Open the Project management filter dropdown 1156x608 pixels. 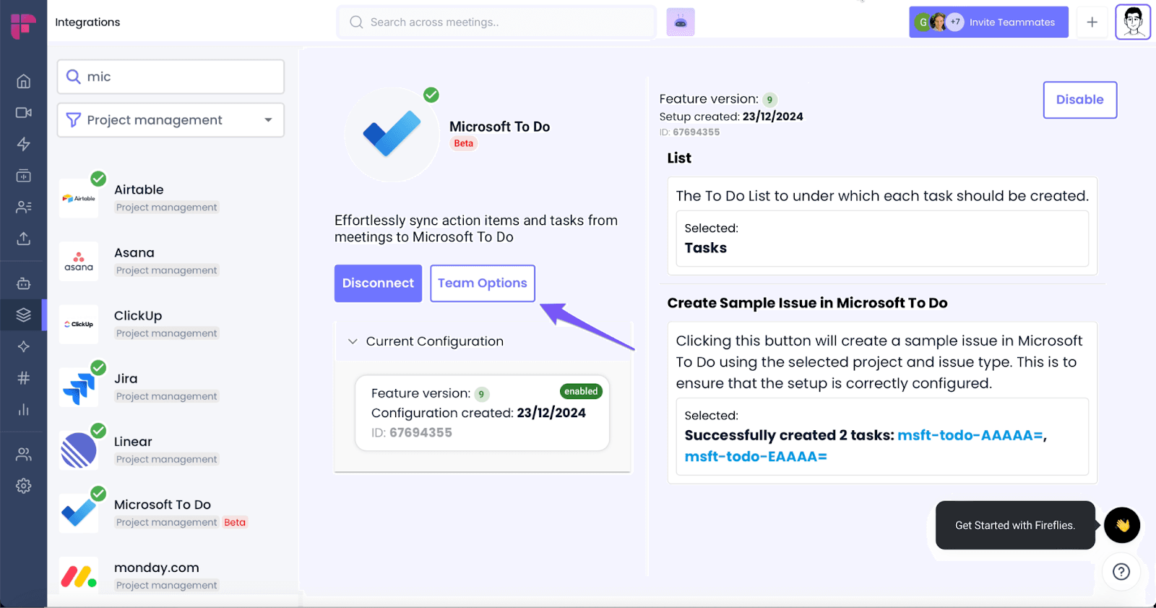click(x=171, y=120)
